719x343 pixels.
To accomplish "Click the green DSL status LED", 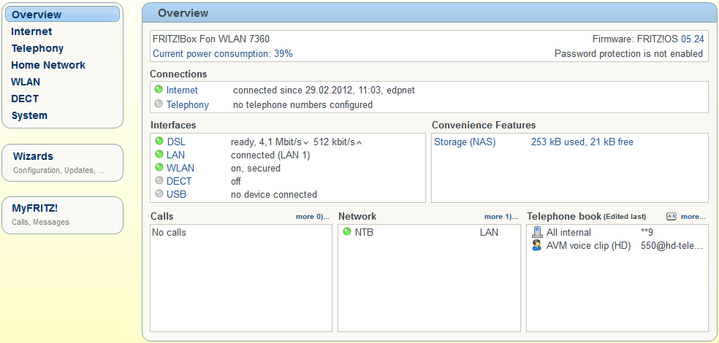I will 159,141.
